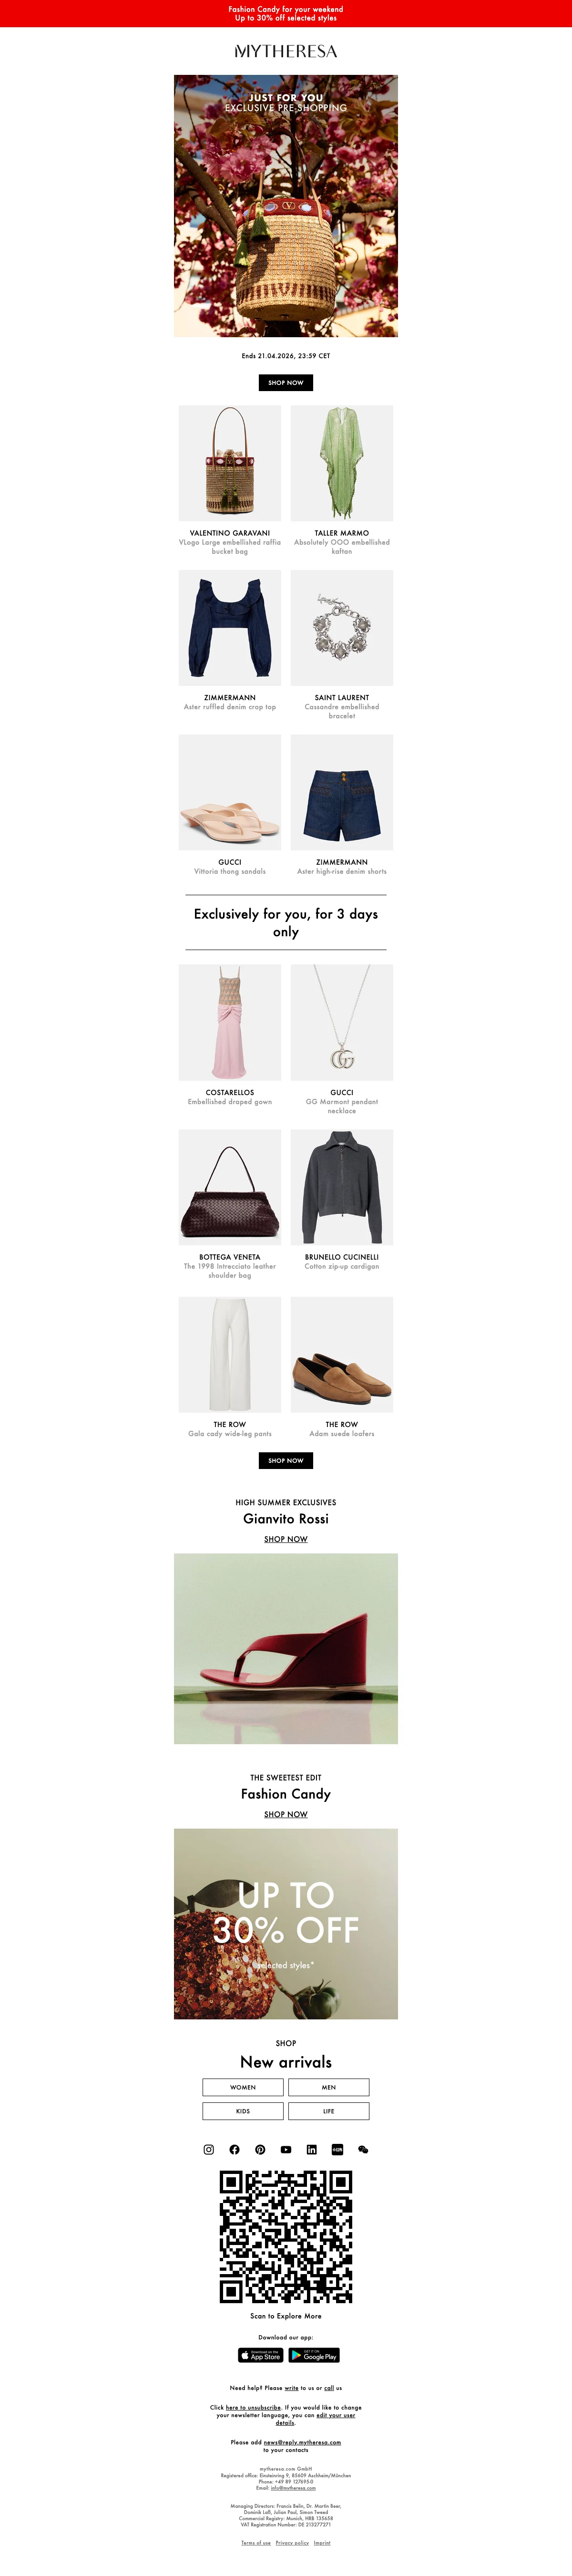Image resolution: width=572 pixels, height=2576 pixels.
Task: Select the WOMEN new arrivals button
Action: (243, 2087)
